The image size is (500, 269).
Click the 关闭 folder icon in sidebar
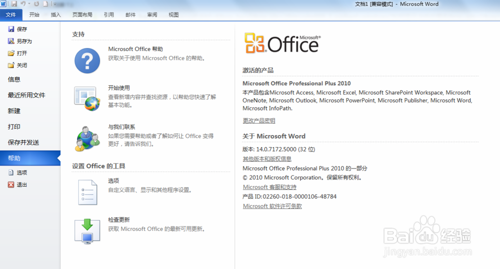click(11, 65)
